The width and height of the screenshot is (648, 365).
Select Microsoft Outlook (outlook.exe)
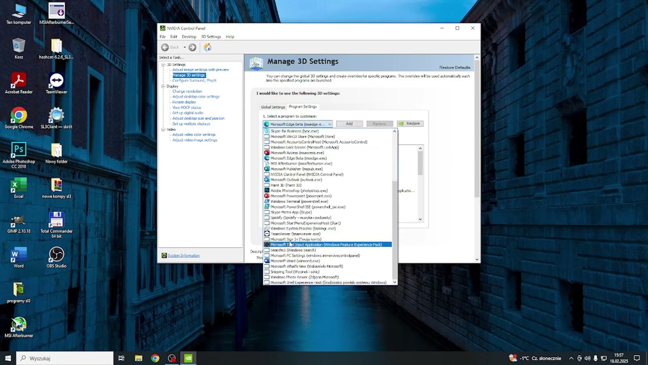tap(328, 180)
